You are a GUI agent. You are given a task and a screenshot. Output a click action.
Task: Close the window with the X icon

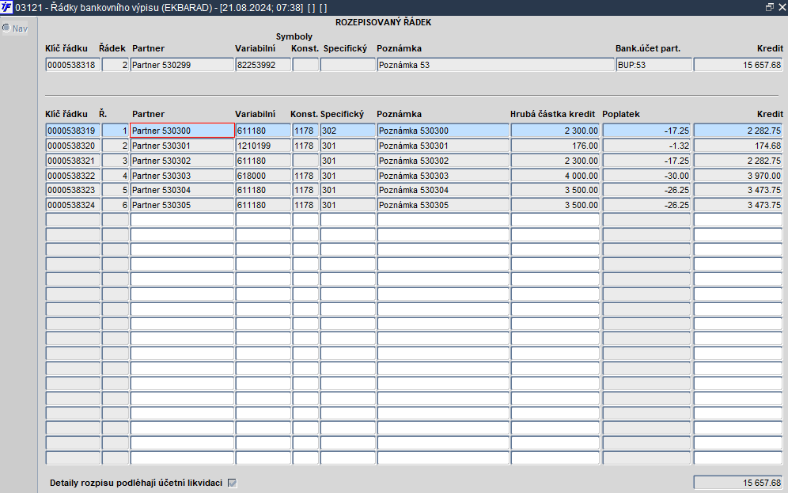[x=782, y=8]
